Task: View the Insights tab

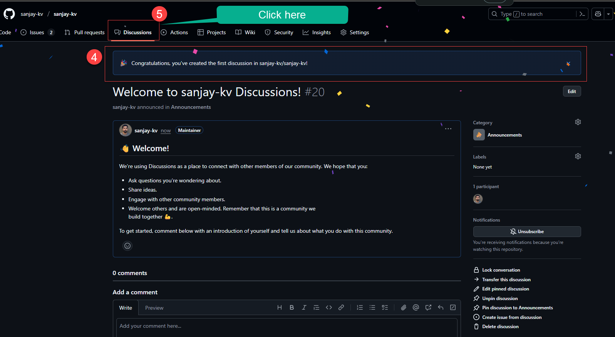Action: coord(317,32)
